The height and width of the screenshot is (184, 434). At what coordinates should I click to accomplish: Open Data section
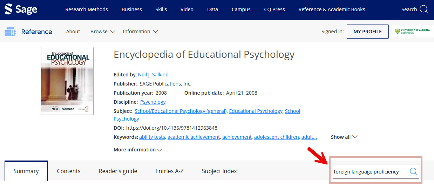click(x=212, y=9)
